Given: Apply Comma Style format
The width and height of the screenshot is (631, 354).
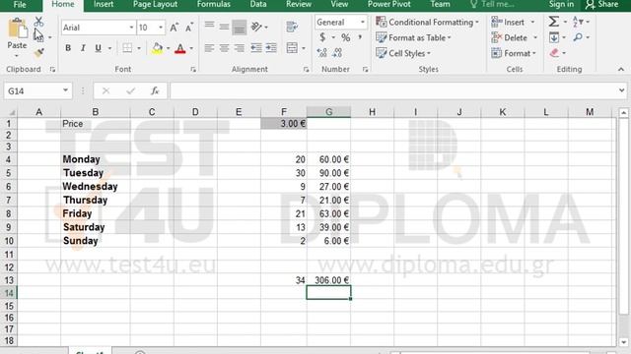Looking at the screenshot, I should (x=360, y=37).
